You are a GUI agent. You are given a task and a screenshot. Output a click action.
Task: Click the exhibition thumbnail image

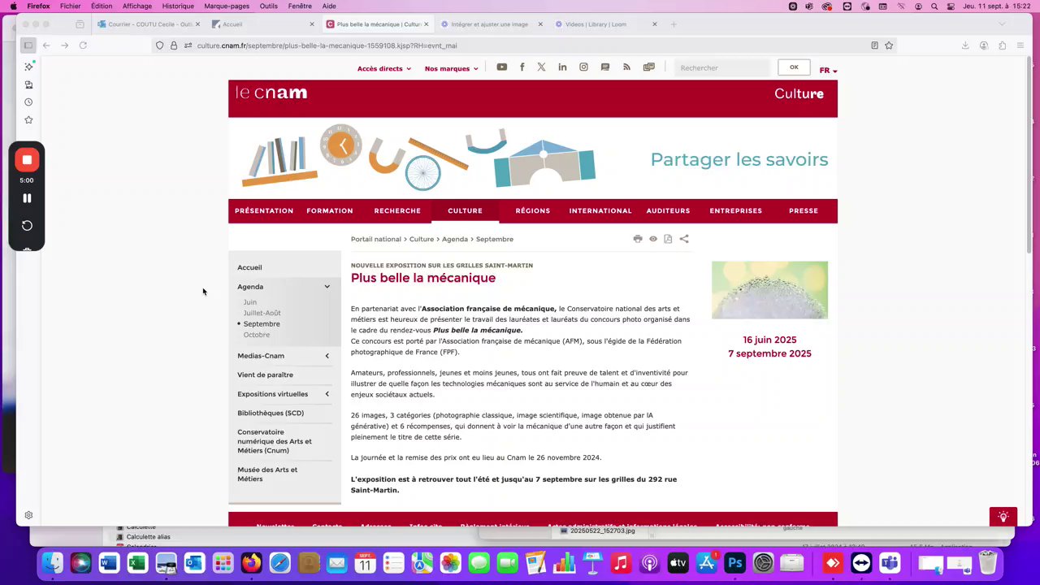[x=769, y=290]
